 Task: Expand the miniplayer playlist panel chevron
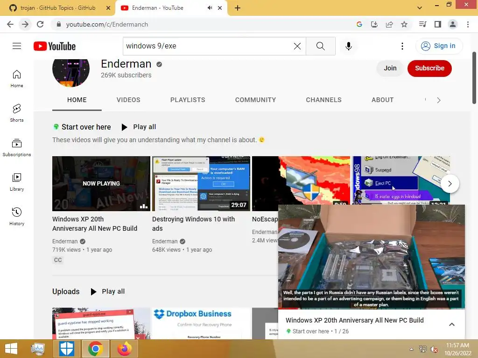coord(452,324)
